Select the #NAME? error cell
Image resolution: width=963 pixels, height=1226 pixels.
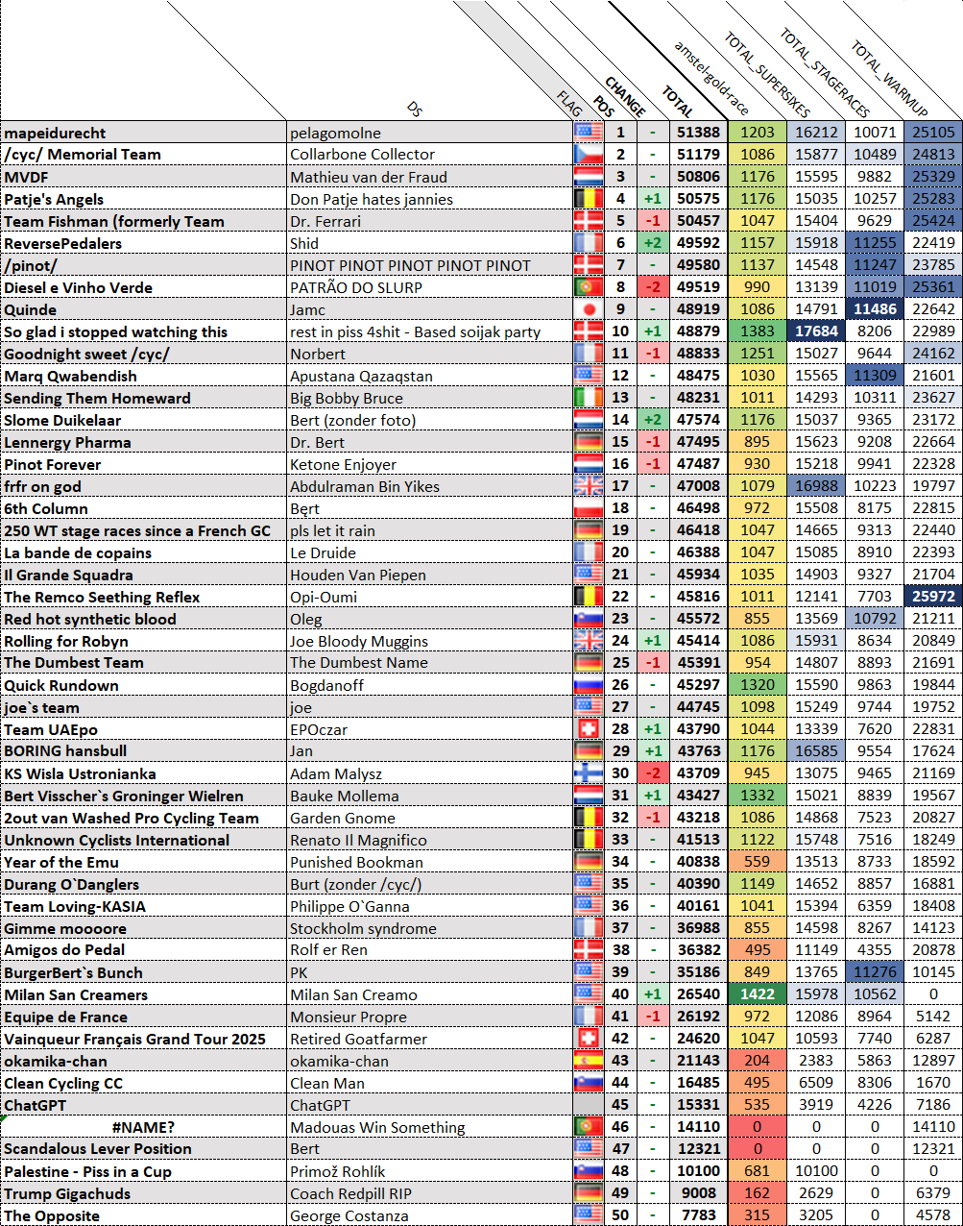pyautogui.click(x=144, y=1128)
